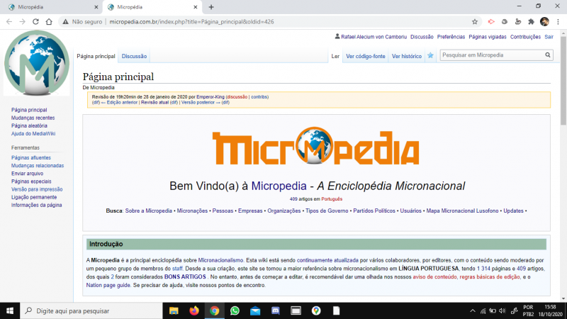
Task: Open File Explorer from taskbar
Action: [174, 310]
